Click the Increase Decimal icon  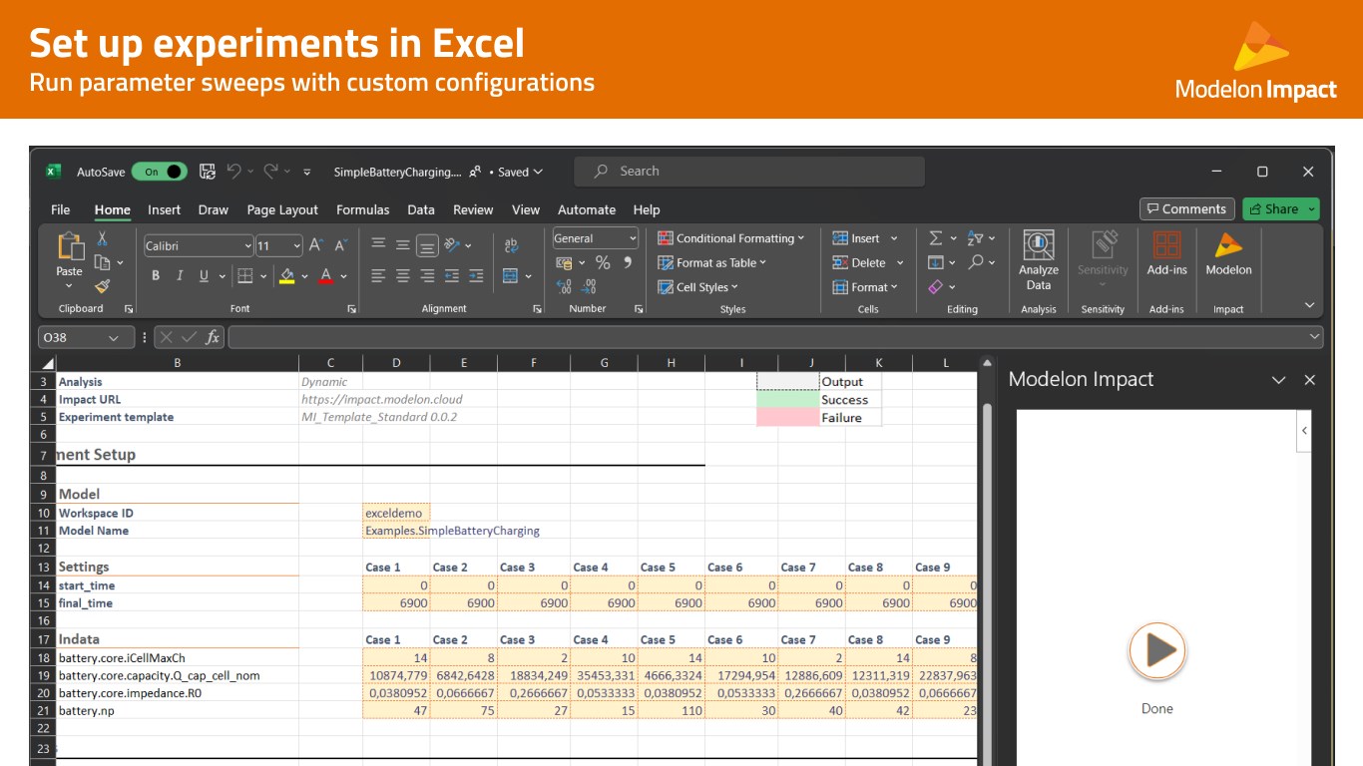pyautogui.click(x=565, y=286)
